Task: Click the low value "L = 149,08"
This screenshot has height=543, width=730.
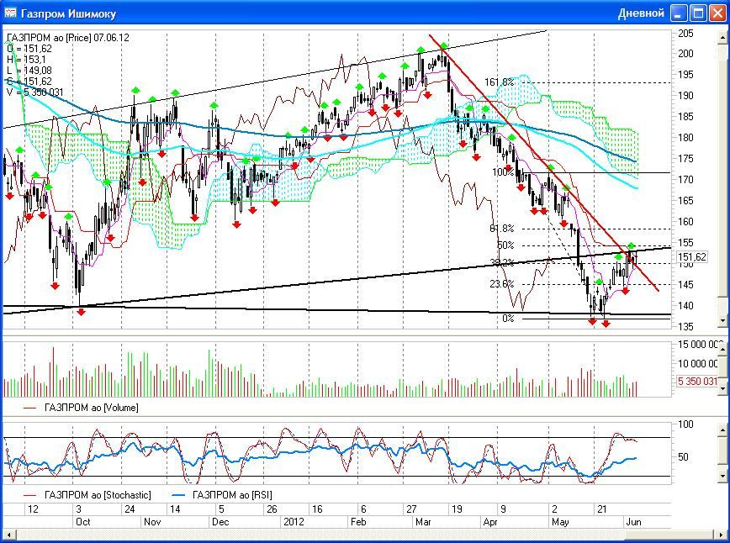Action: pos(29,71)
